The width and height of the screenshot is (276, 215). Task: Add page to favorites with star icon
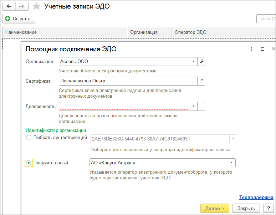[36, 6]
